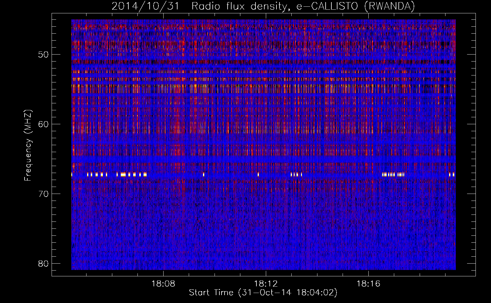Click the 18:12 time tick label
This screenshot has width=491, height=303.
click(x=266, y=284)
